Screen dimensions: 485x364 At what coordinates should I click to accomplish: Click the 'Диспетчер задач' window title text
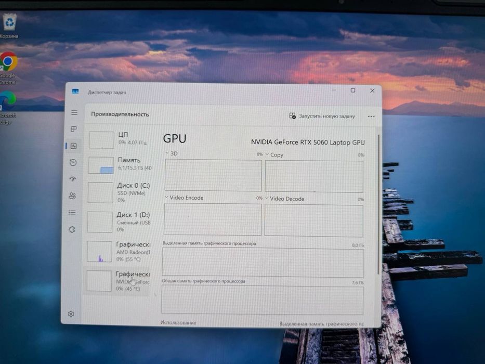(x=107, y=92)
